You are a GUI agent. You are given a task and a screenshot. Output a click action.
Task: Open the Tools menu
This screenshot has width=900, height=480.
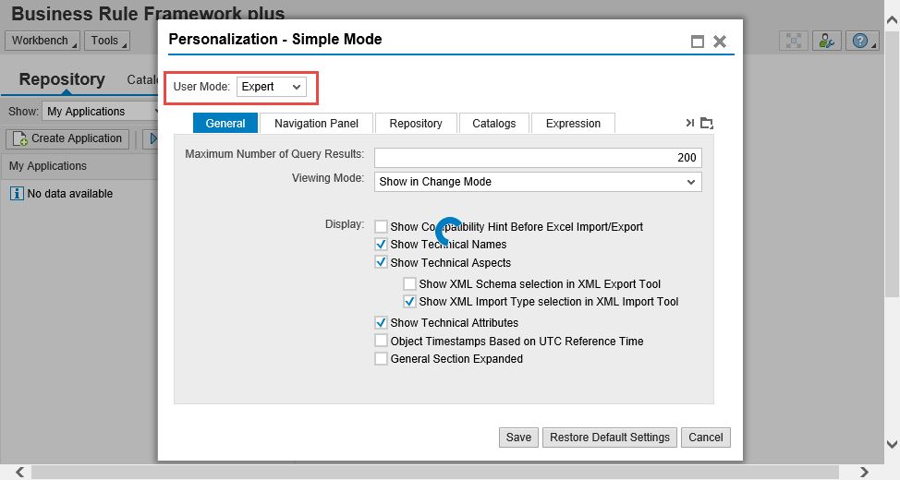107,41
